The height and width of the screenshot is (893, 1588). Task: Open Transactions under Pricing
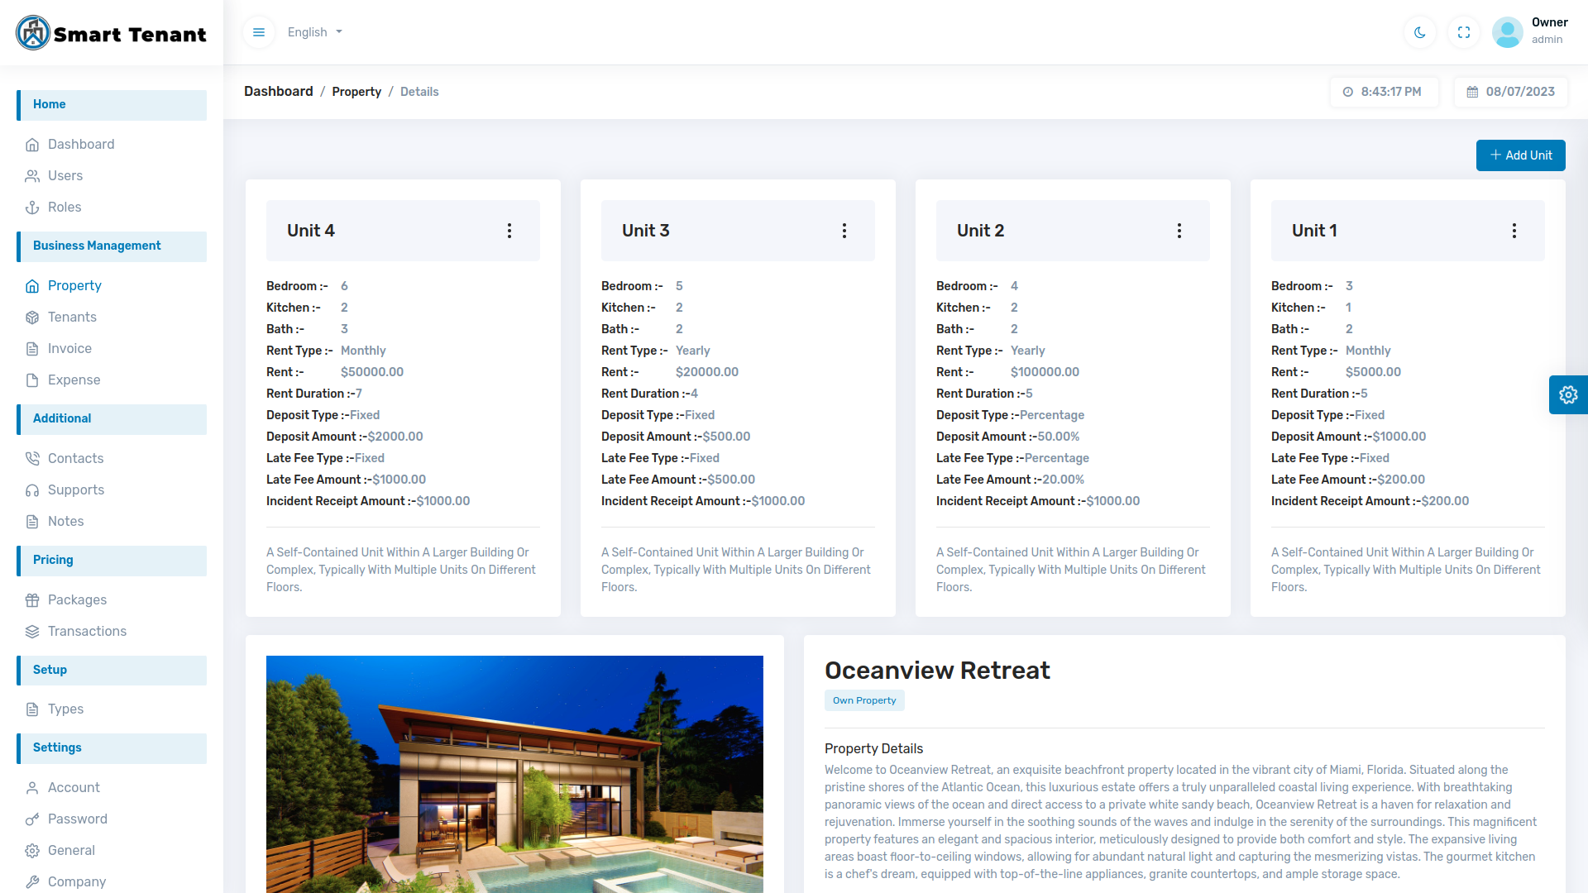pos(86,631)
